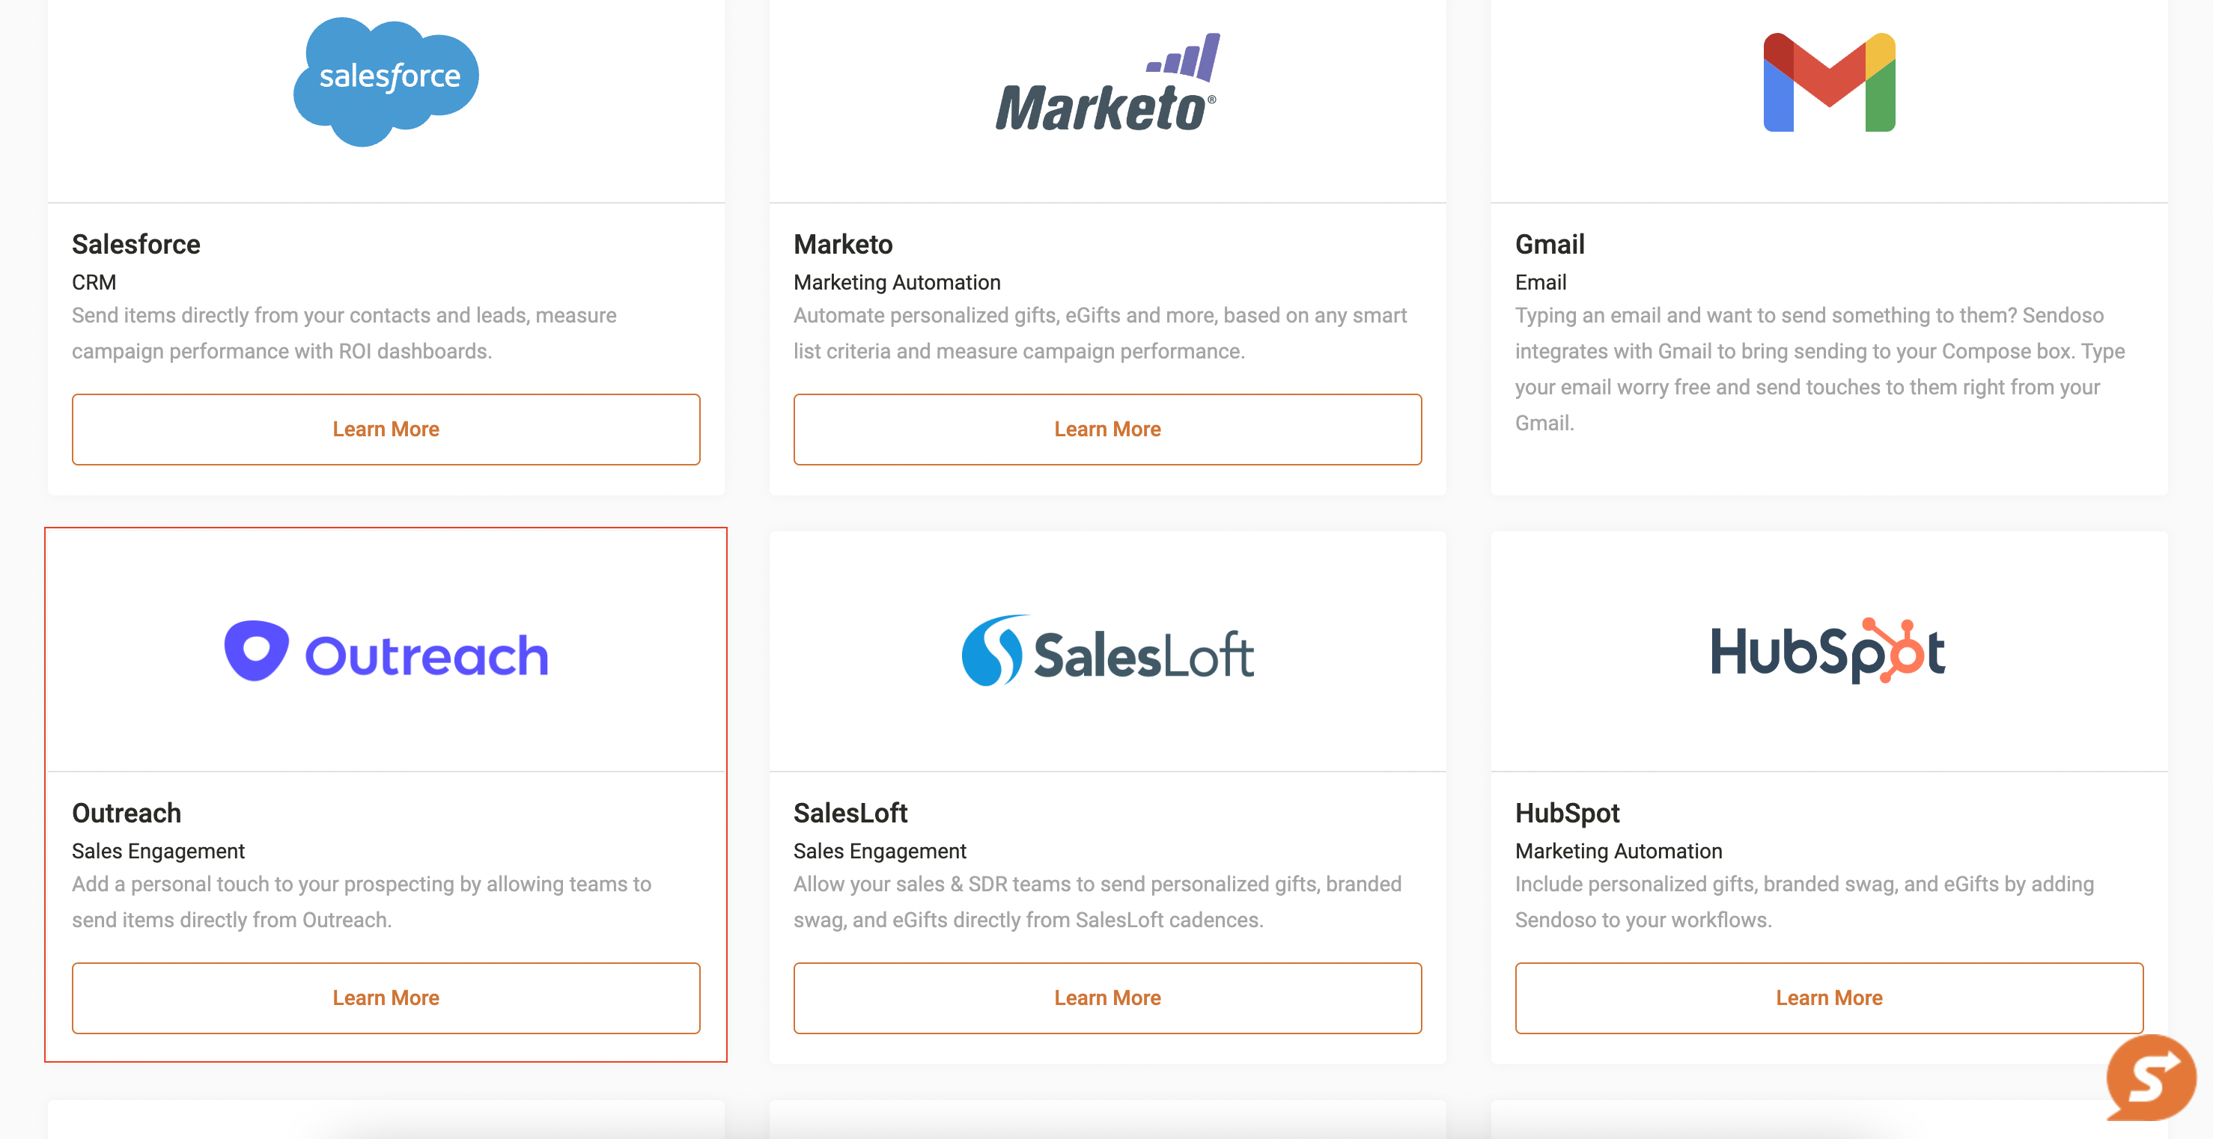This screenshot has width=2213, height=1139.
Task: Click the CRM category label under Salesforce
Action: click(x=94, y=283)
